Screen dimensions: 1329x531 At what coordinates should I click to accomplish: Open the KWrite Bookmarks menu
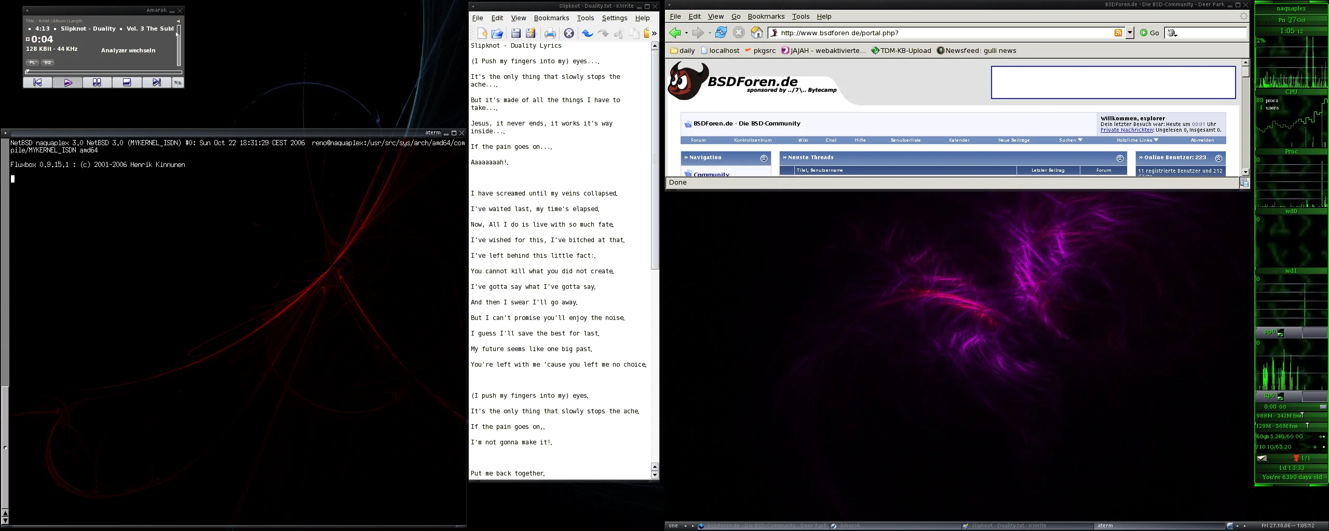[551, 18]
